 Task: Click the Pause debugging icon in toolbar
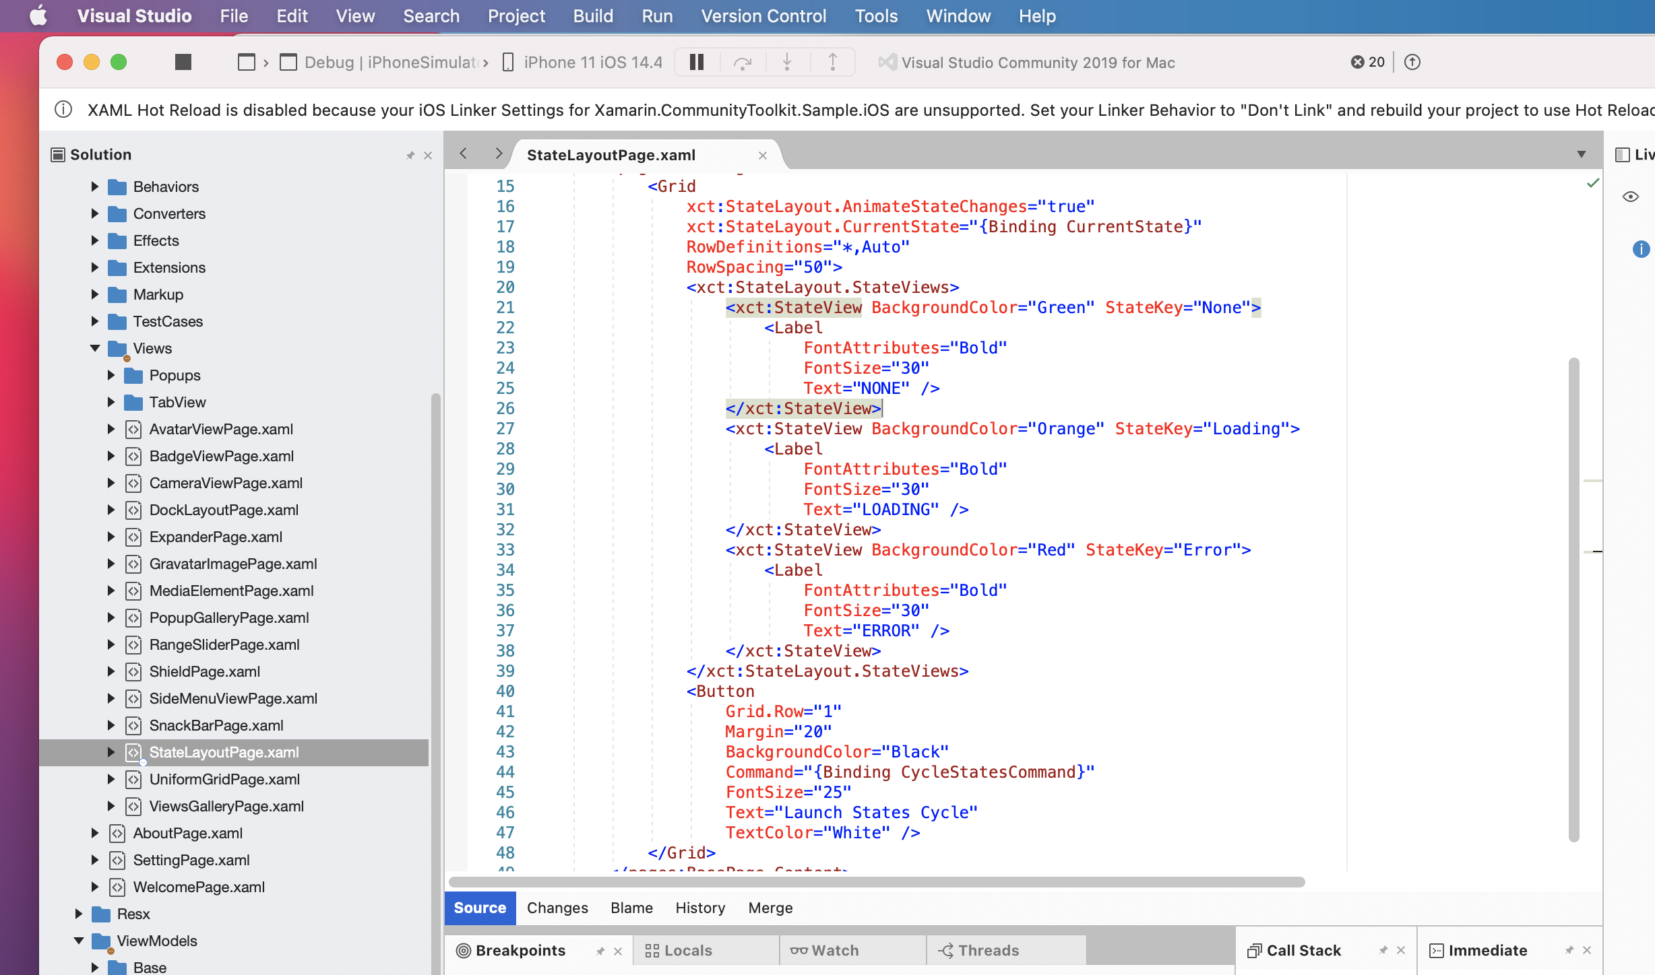pyautogui.click(x=696, y=62)
